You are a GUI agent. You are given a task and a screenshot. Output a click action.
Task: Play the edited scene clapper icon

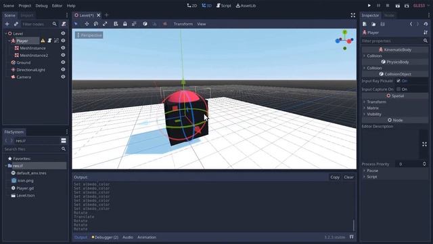(397, 5)
